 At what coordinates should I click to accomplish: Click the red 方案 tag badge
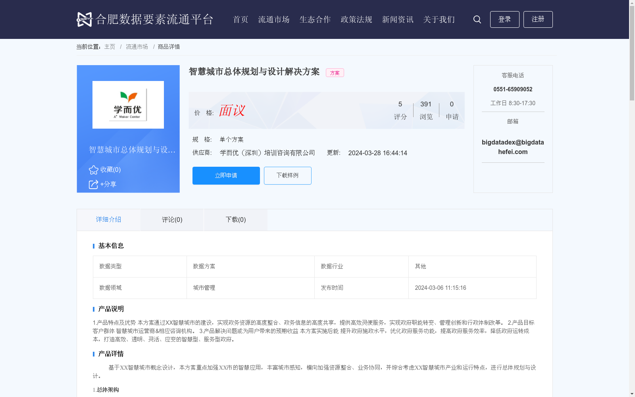(x=335, y=73)
